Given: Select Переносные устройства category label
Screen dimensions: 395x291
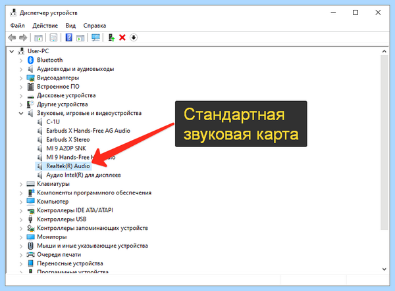Looking at the screenshot, I should click(x=70, y=263).
